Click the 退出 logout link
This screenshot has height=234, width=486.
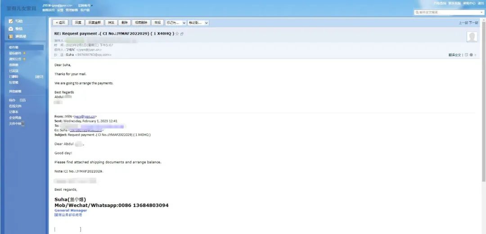pyautogui.click(x=481, y=3)
